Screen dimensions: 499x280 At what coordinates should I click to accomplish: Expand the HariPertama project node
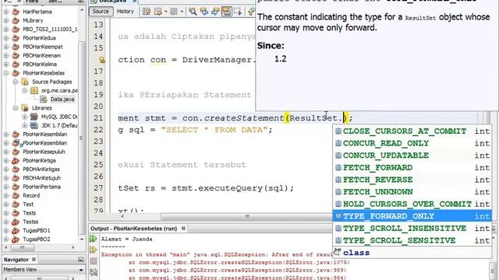tap(6, 12)
